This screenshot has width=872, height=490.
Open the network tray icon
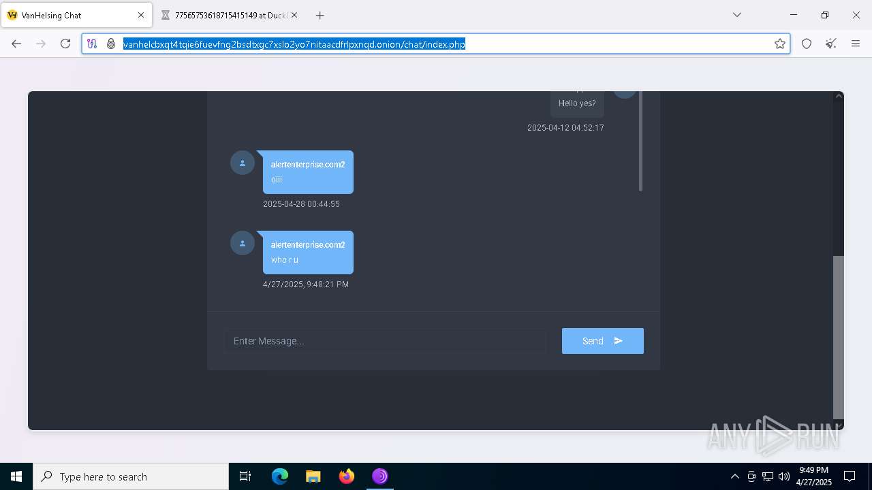point(768,476)
